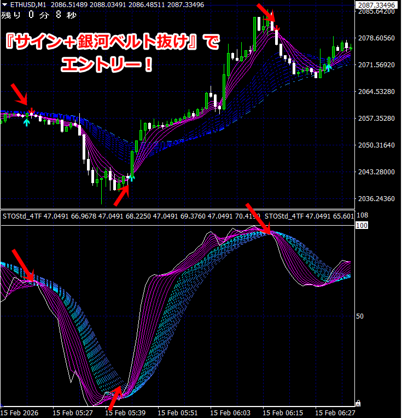Click the time axis label 15 Feb 2026
The height and width of the screenshot is (418, 402).
[20, 413]
